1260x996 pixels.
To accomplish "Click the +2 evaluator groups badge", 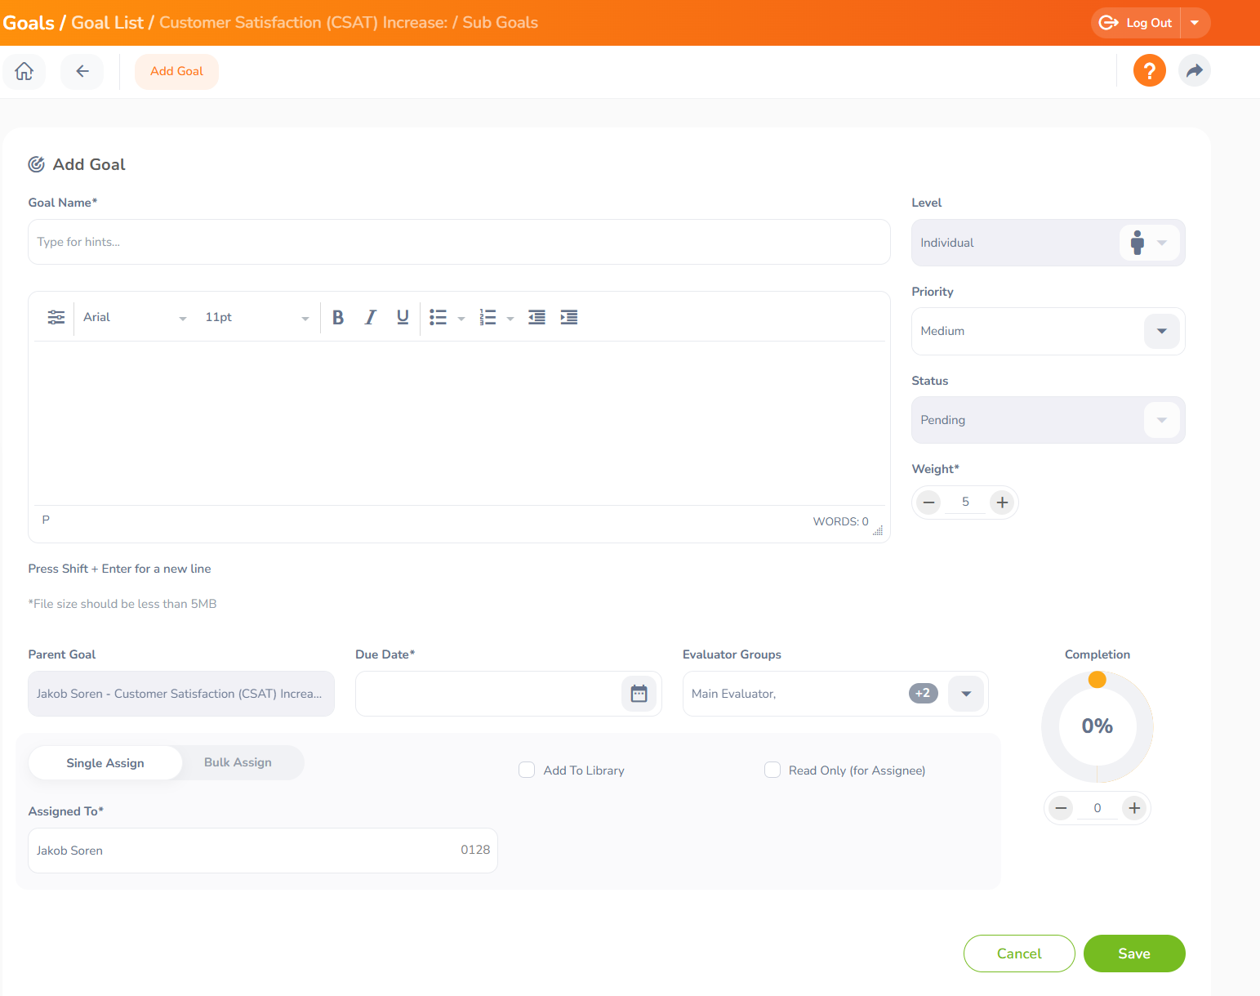I will pos(924,693).
